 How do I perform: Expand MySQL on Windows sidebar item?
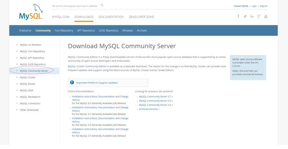(30, 45)
